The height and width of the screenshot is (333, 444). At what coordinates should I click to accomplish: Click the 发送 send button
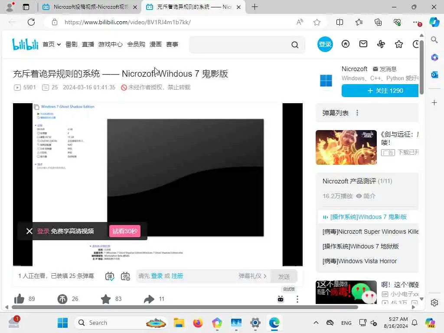pos(284,276)
